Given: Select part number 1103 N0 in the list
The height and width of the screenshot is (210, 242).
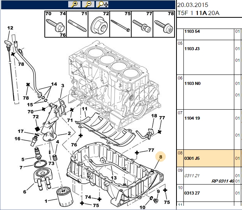Looking at the screenshot, I should tap(192, 83).
